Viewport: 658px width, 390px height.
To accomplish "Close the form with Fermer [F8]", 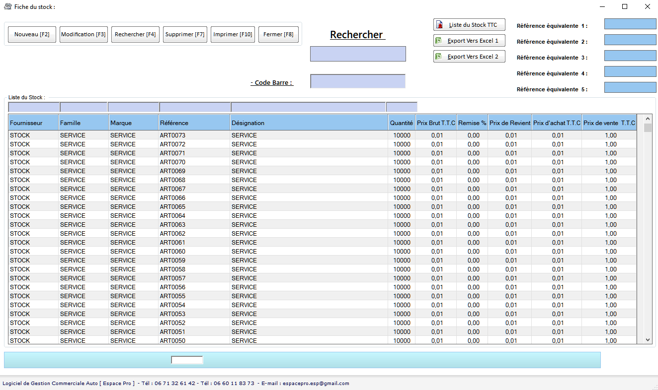I will (278, 35).
